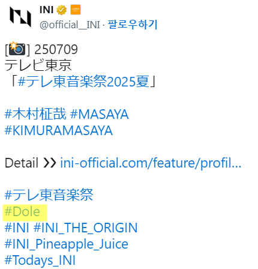Click the camera flash emoji
This screenshot has height=269, width=258.
point(17,49)
